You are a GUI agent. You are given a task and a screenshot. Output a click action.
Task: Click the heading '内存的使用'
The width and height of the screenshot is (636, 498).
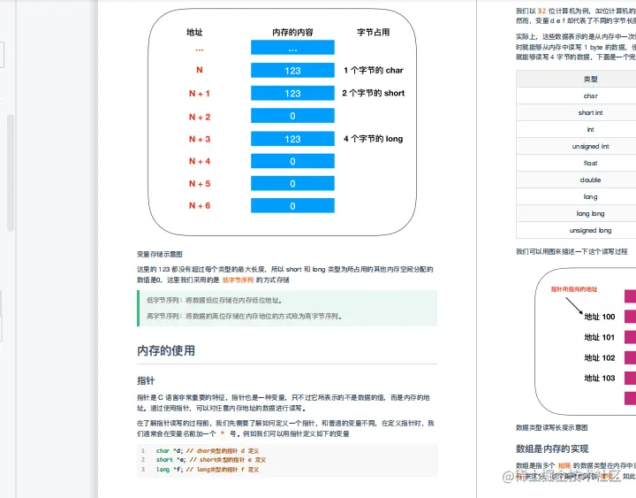point(166,350)
